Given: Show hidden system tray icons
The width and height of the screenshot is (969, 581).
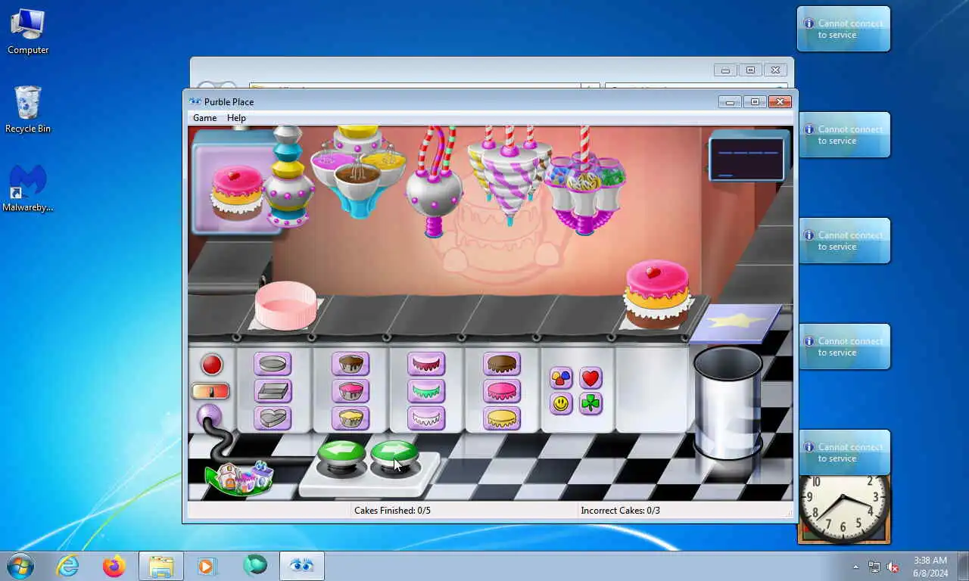Looking at the screenshot, I should 856,567.
